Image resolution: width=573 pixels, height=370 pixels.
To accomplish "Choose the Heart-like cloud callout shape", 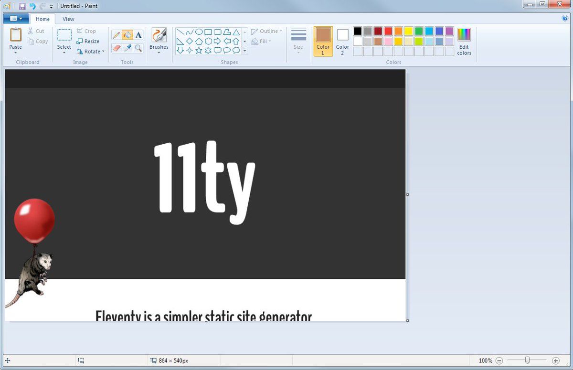I will coord(236,50).
